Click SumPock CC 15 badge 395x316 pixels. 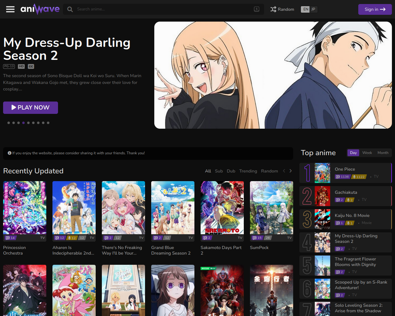tap(257, 238)
